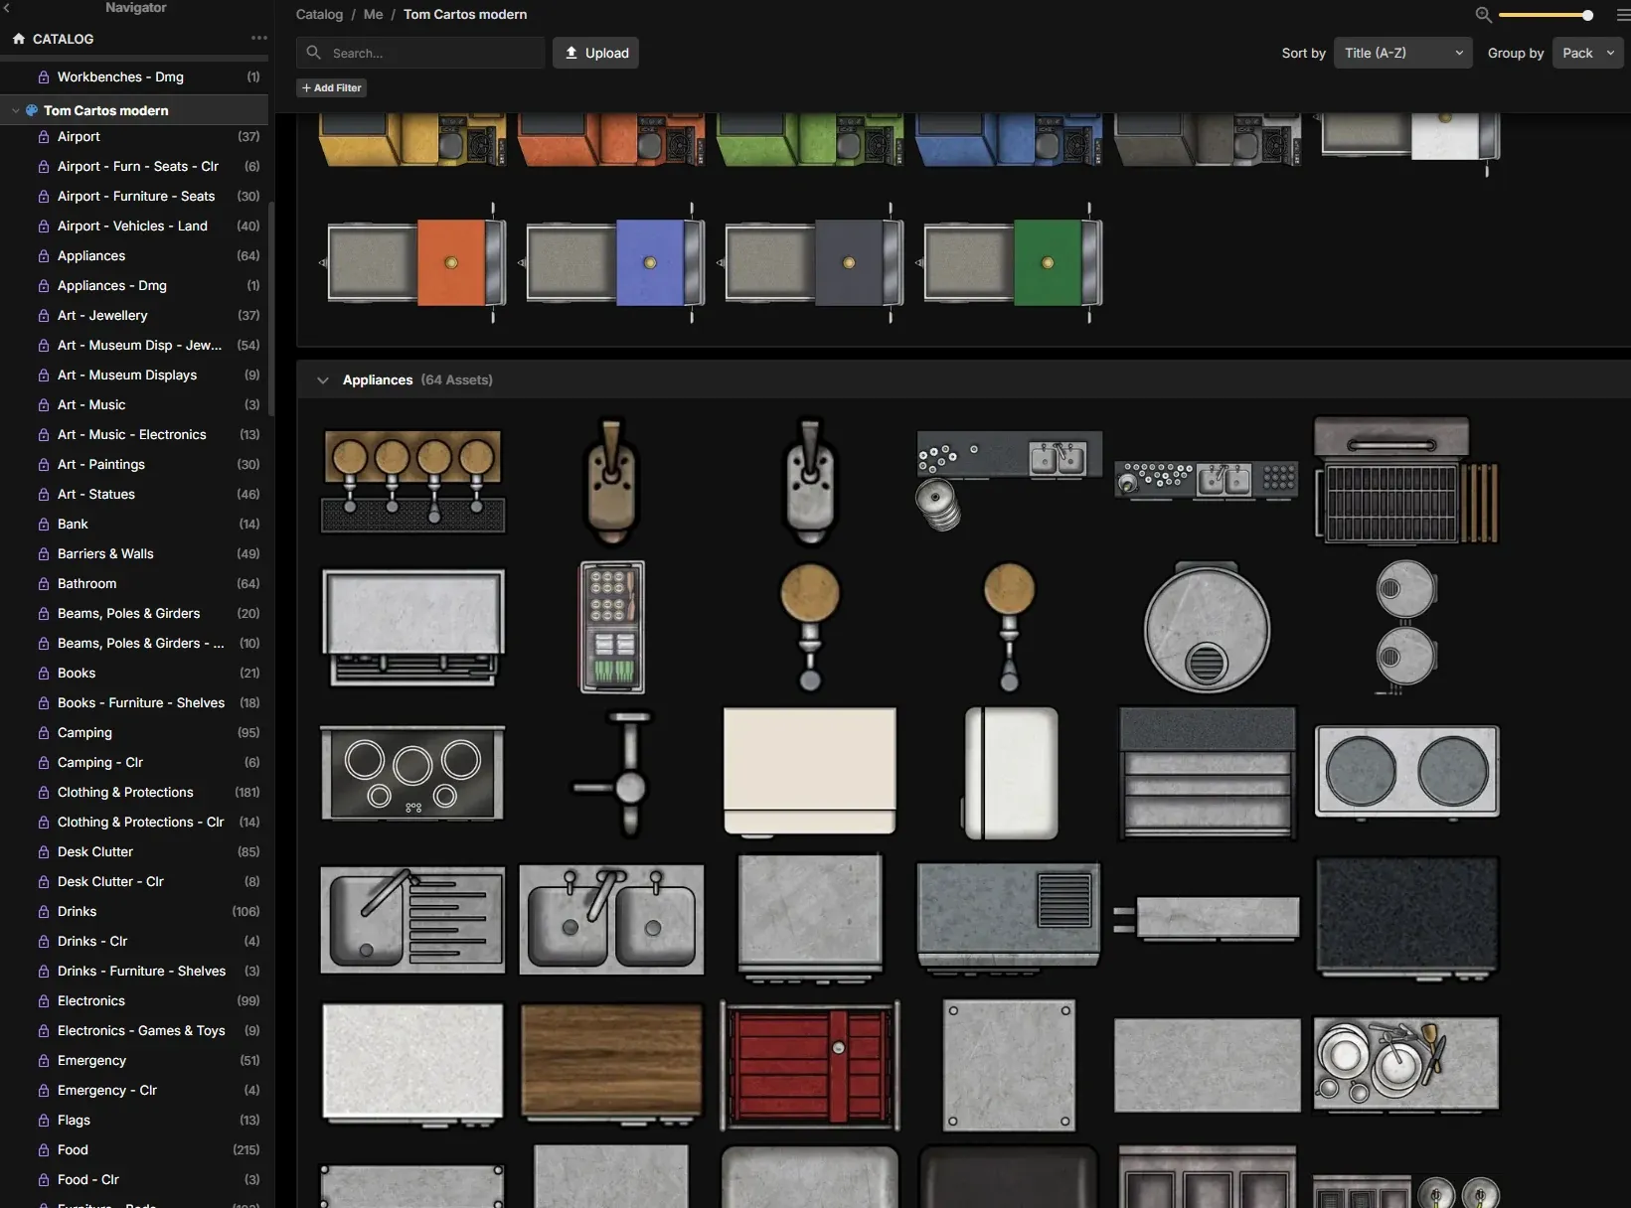This screenshot has height=1208, width=1631.
Task: Collapse the Navigator panel with the arrow
Action: (6, 8)
